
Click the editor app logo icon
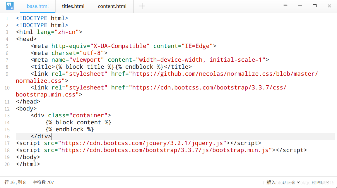10,6
